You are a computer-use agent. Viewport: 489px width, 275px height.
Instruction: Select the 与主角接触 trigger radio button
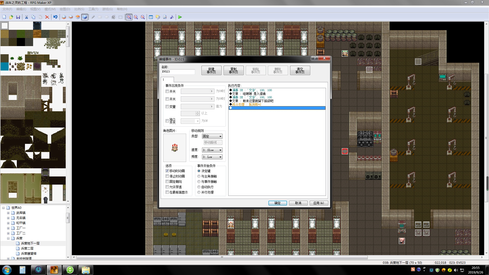(x=199, y=176)
